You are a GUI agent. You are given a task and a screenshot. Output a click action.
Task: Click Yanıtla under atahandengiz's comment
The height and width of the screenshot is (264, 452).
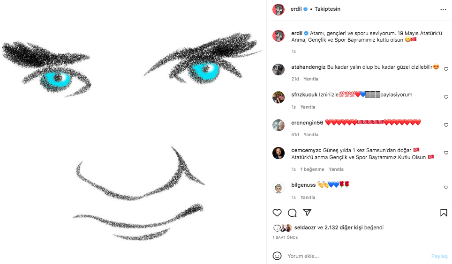(311, 79)
